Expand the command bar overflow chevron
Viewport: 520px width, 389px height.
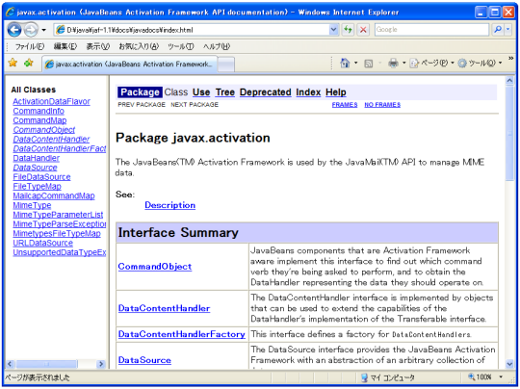click(510, 59)
